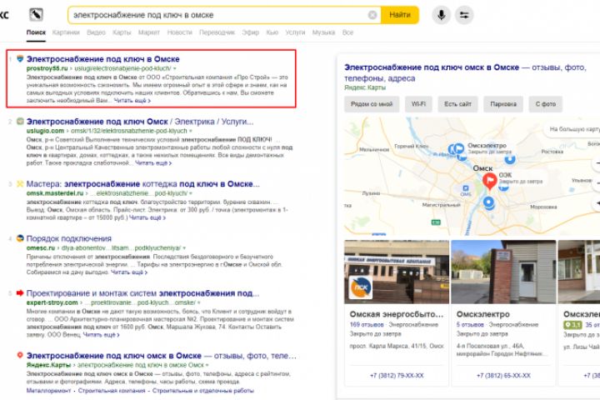
Task: Open the Новости tab
Action: coord(179,32)
